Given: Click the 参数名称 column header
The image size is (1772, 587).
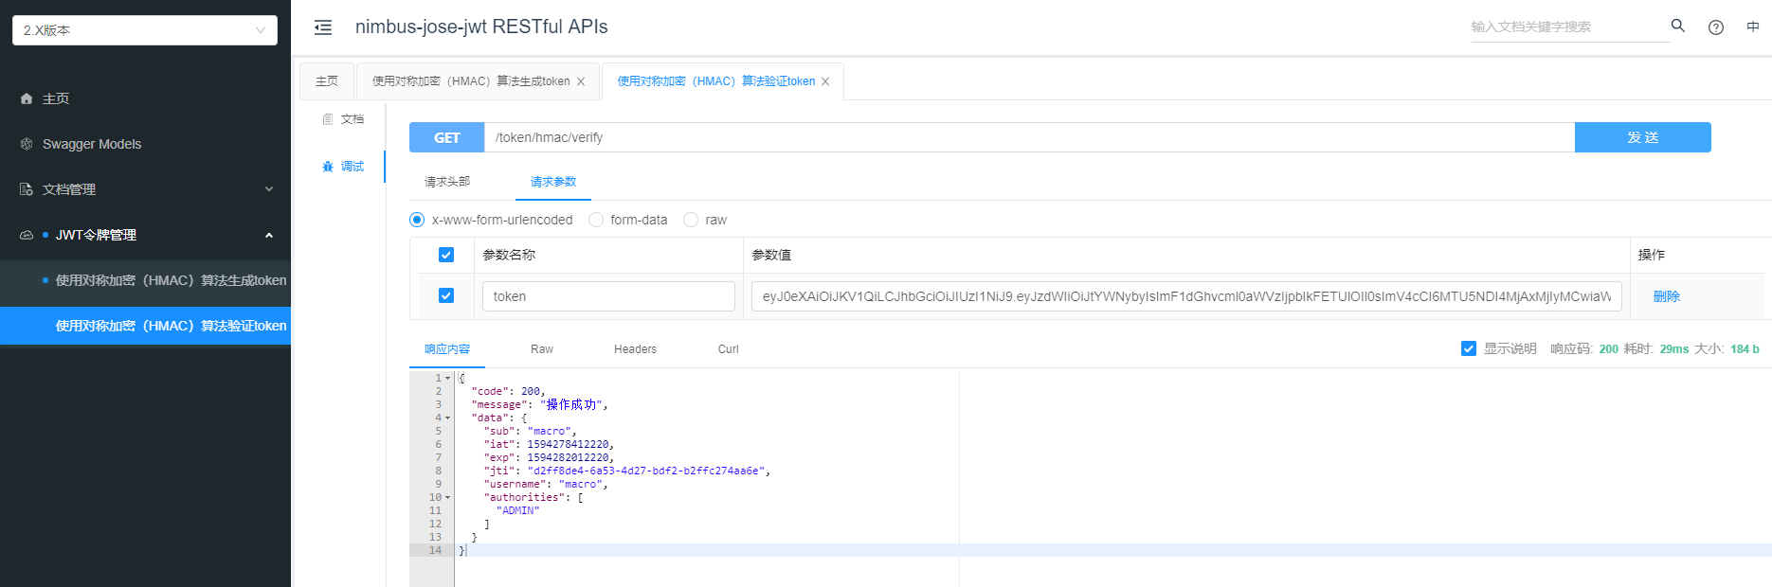Looking at the screenshot, I should point(509,255).
